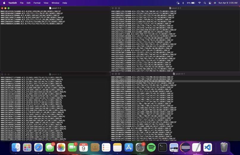This screenshot has height=155, width=240.
Task: Open Terminal from the Dock
Action: pyautogui.click(x=163, y=147)
